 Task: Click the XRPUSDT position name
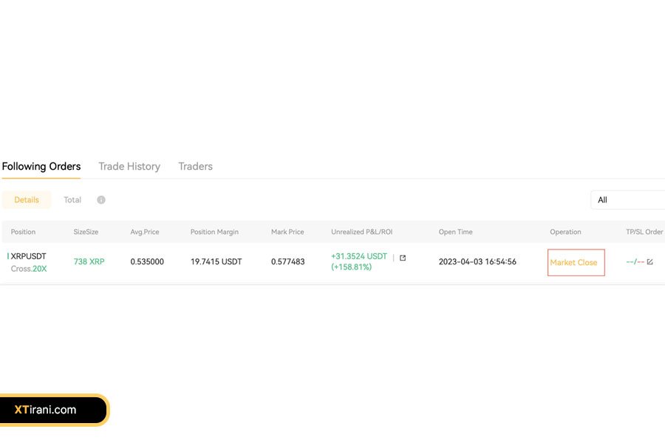[x=28, y=256]
